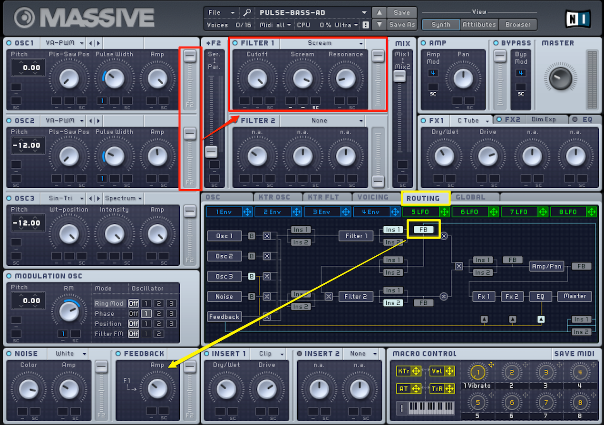
Task: Open the OSC3 Spectrum mode dropdown
Action: coord(124,198)
